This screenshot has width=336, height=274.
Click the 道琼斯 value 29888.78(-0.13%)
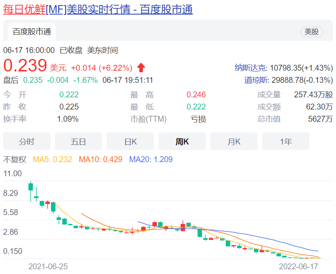(x=302, y=80)
